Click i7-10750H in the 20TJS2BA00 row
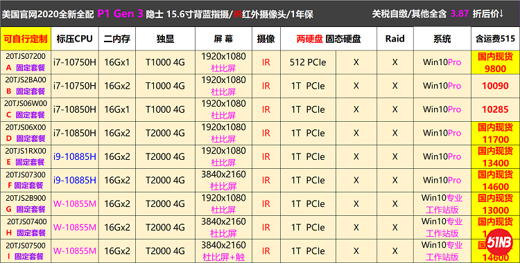Viewport: 520px width, 263px height. point(75,86)
